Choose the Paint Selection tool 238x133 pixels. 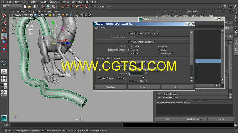coord(4,29)
